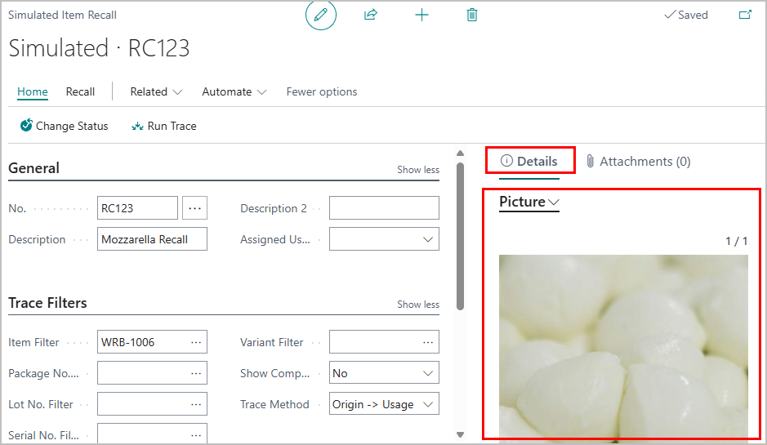Click the 'Simulated · RC123' page title
Screen dimensions: 767x445
99,48
